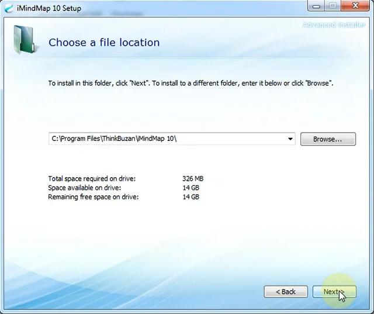Select the 'Choose a file location' heading
Viewport: 374px width, 314px height.
[x=104, y=43]
